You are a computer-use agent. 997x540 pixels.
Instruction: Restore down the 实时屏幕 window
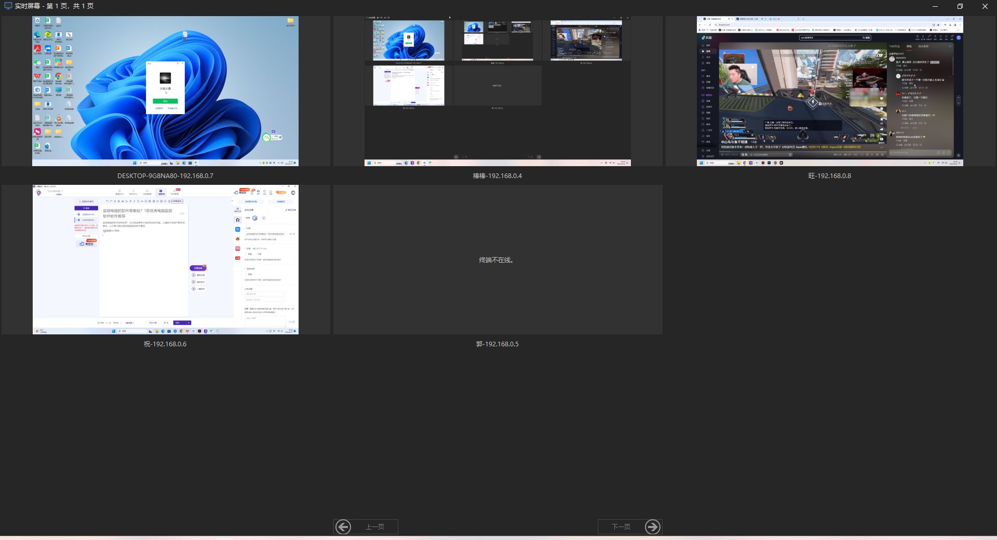(960, 6)
